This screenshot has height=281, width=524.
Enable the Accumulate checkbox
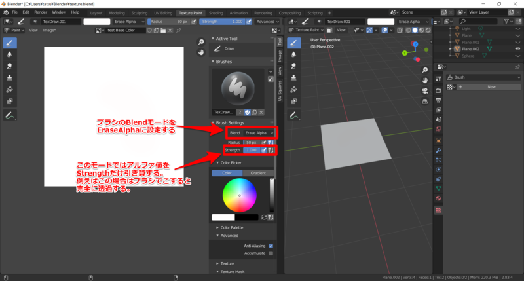click(271, 253)
